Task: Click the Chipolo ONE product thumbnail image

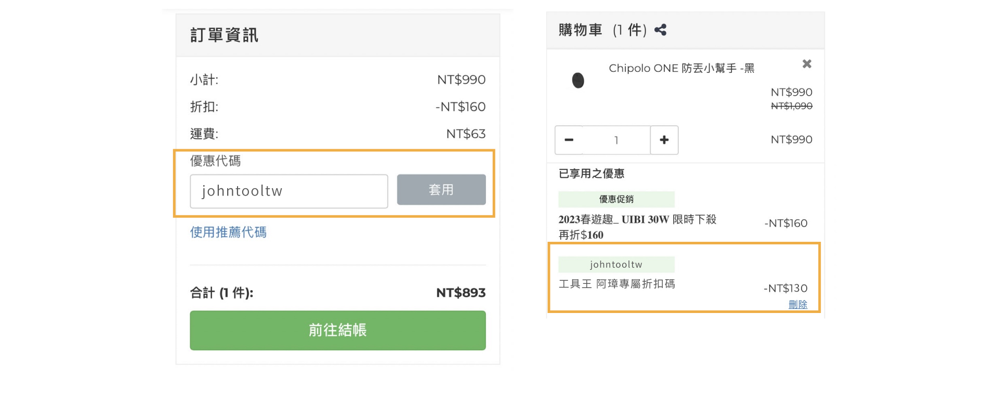Action: coord(577,80)
